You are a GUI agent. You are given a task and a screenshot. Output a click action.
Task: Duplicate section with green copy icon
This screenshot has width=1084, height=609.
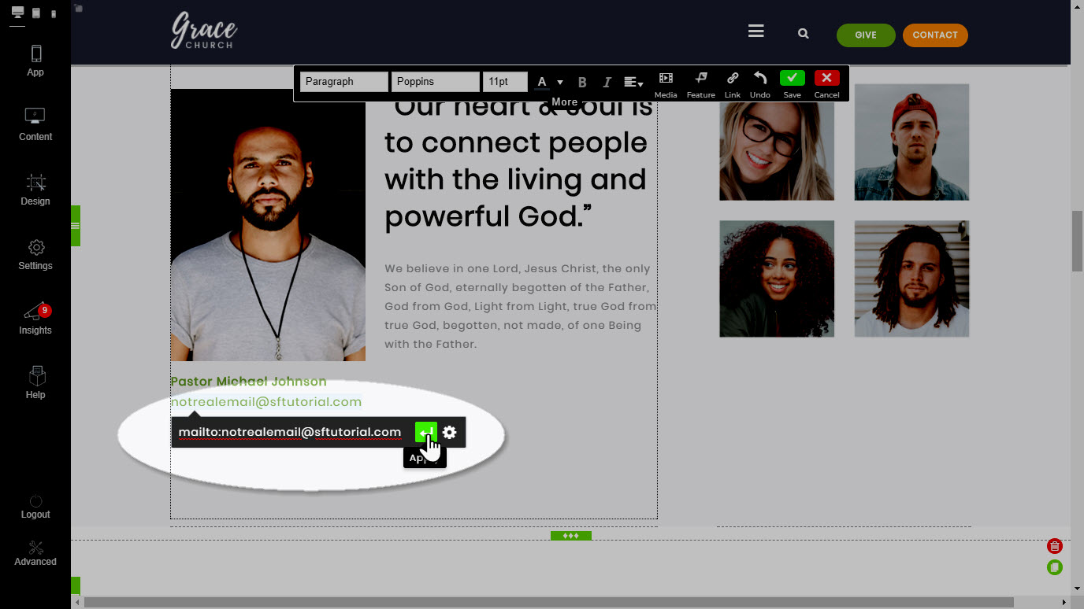point(1055,567)
